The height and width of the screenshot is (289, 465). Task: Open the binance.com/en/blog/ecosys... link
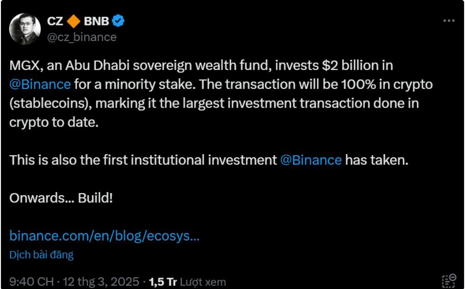pos(104,236)
